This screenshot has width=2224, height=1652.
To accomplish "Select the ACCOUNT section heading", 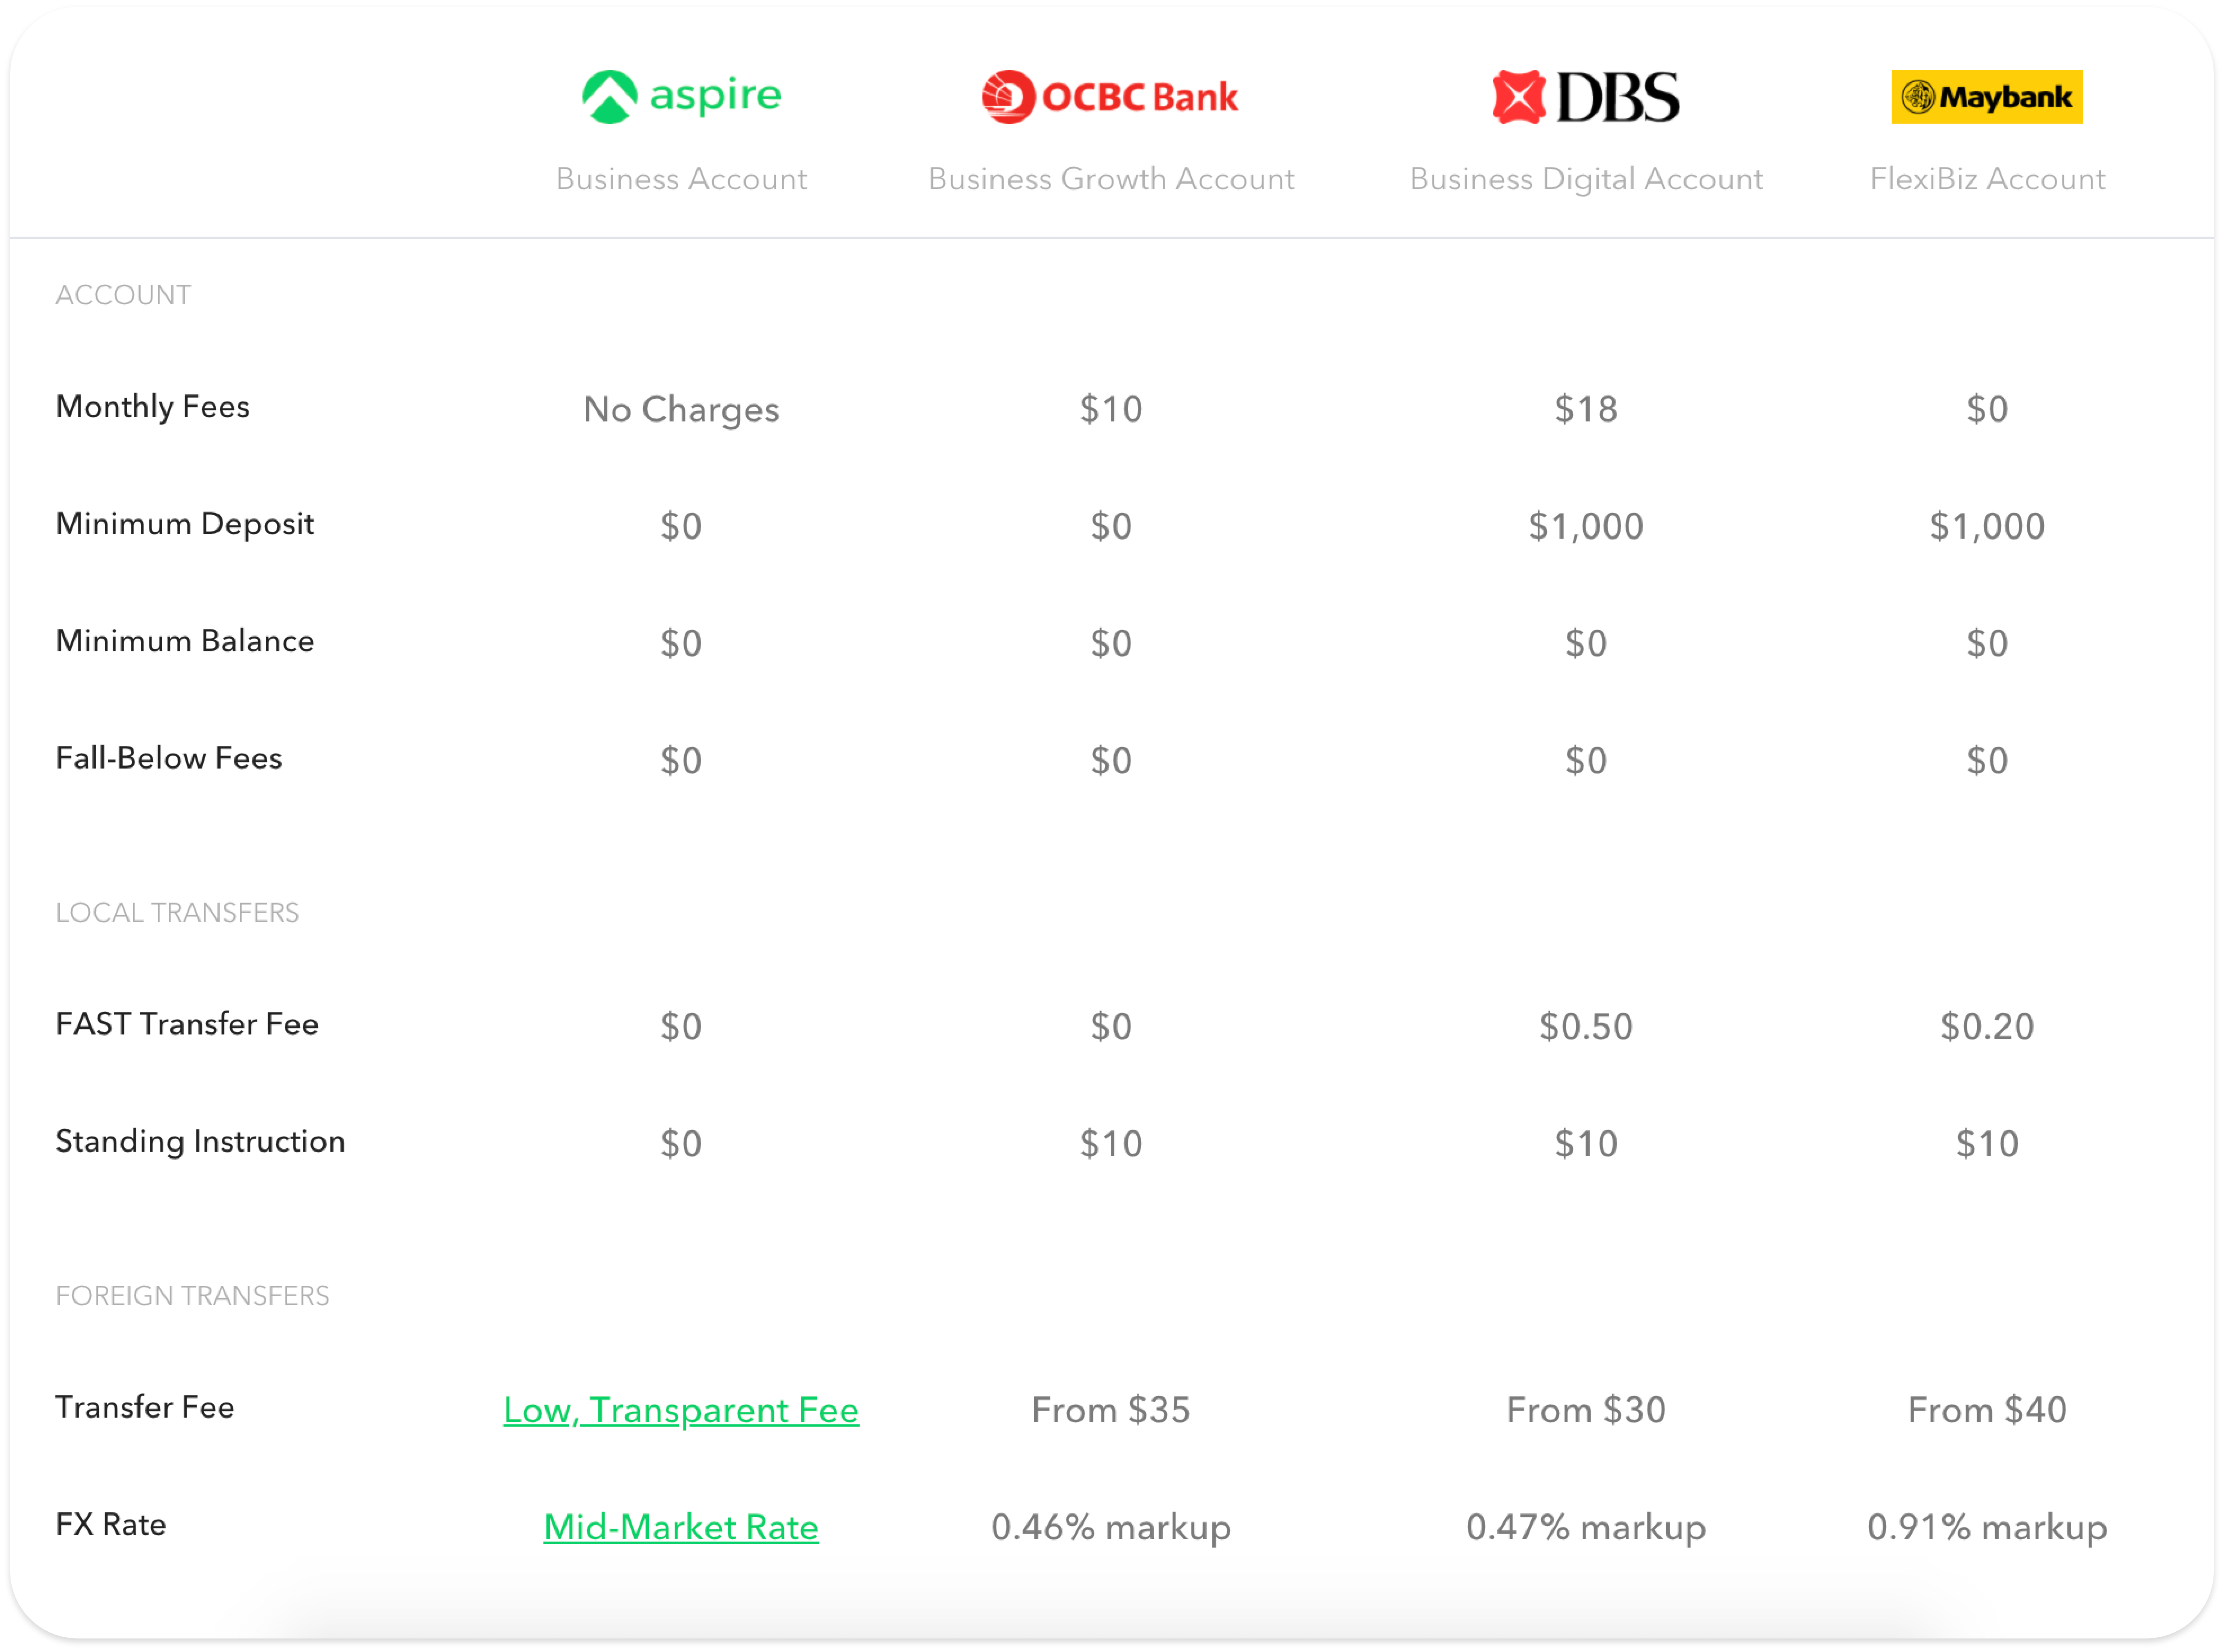I will pyautogui.click(x=123, y=295).
